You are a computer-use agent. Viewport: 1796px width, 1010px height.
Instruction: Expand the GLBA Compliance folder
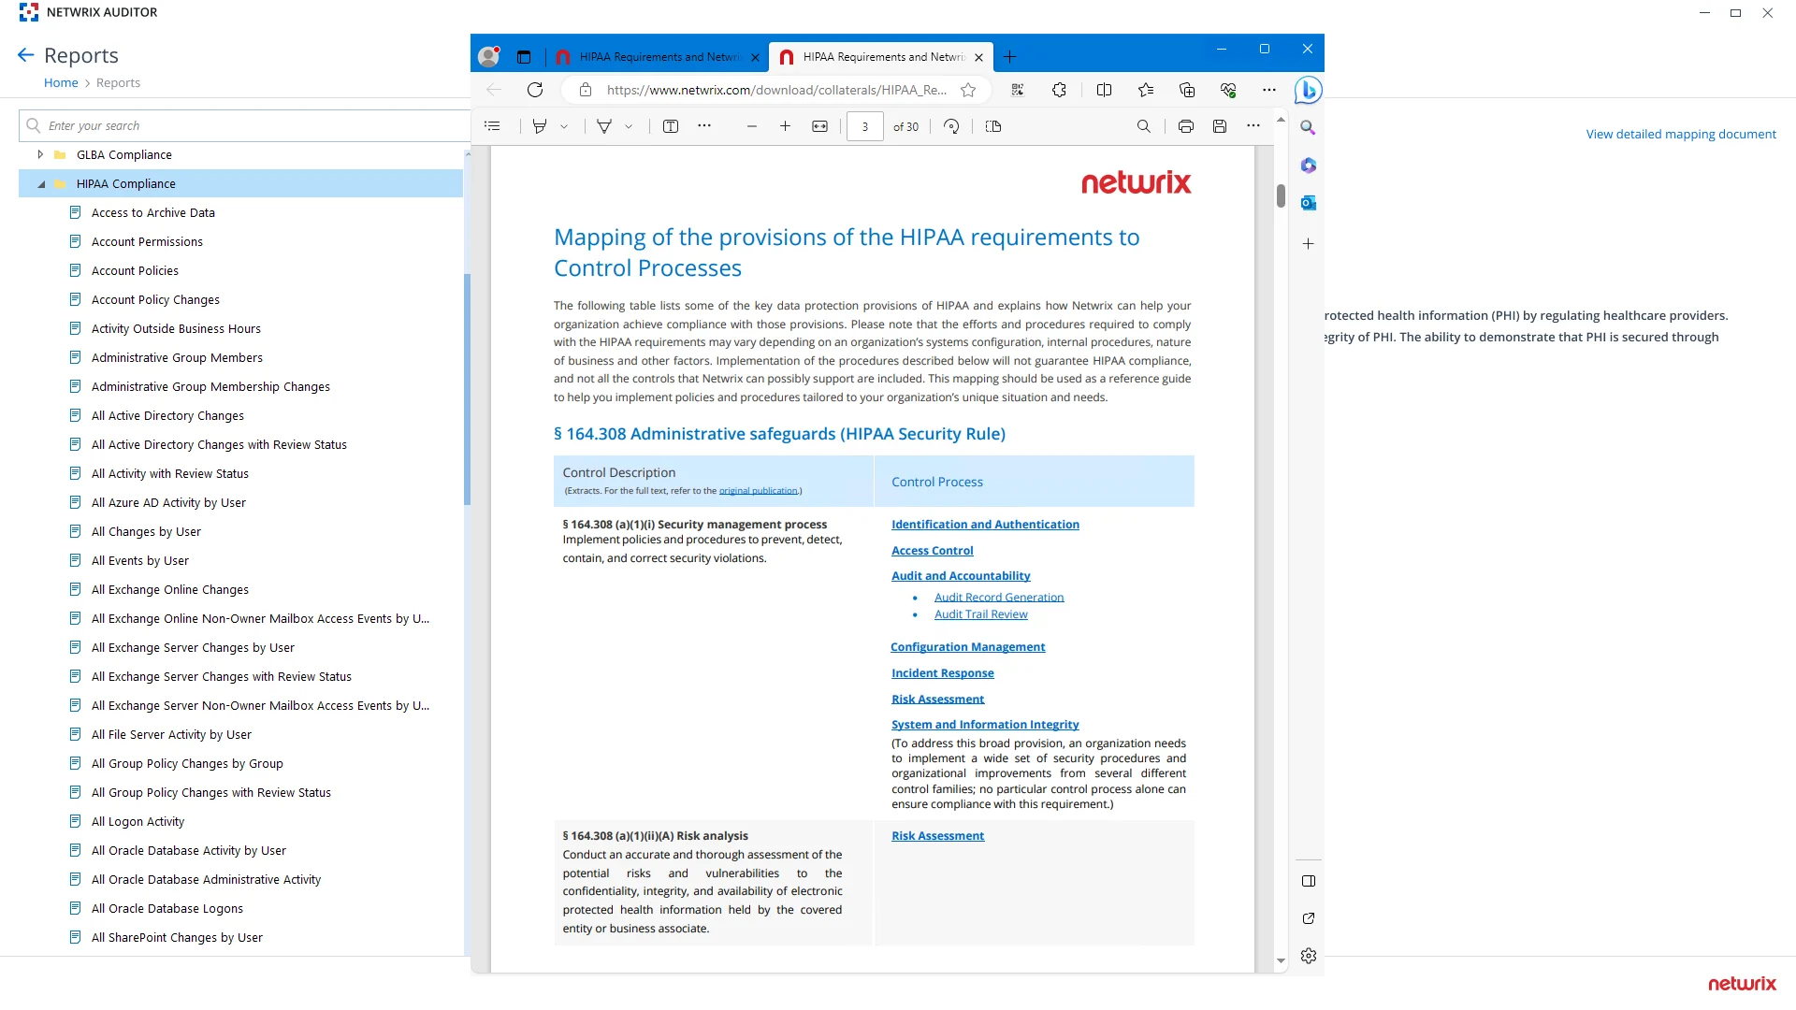tap(39, 154)
